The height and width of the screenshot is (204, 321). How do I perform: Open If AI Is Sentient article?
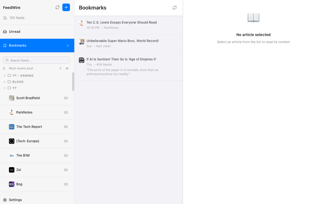point(129,66)
